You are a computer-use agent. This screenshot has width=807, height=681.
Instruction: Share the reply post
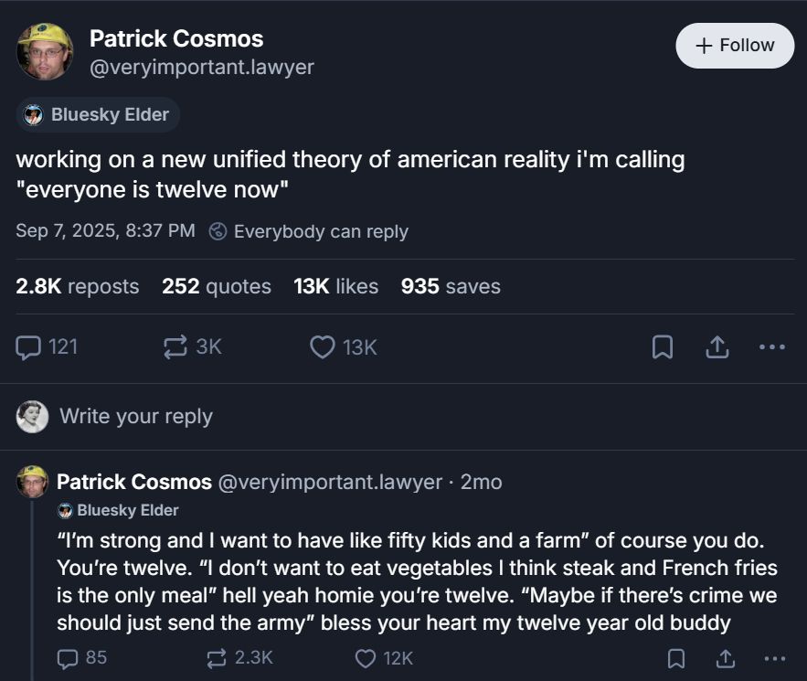coord(725,657)
